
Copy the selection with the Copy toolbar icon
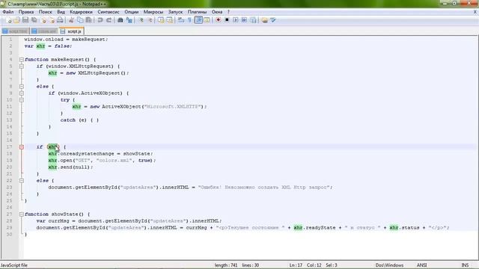point(80,20)
